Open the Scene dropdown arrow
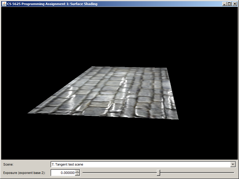The image size is (239, 179). pos(233,164)
